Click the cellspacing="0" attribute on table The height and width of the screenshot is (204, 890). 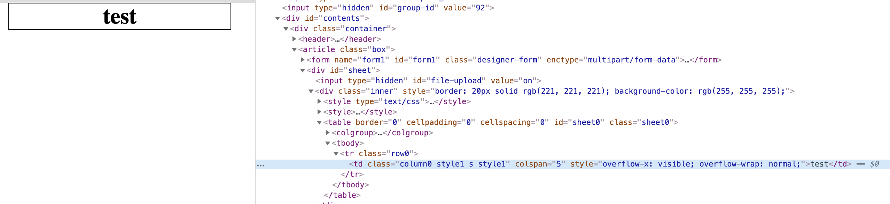point(515,122)
